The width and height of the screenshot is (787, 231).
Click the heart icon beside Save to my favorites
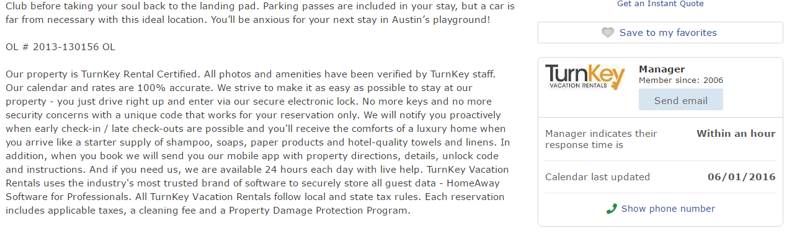608,33
